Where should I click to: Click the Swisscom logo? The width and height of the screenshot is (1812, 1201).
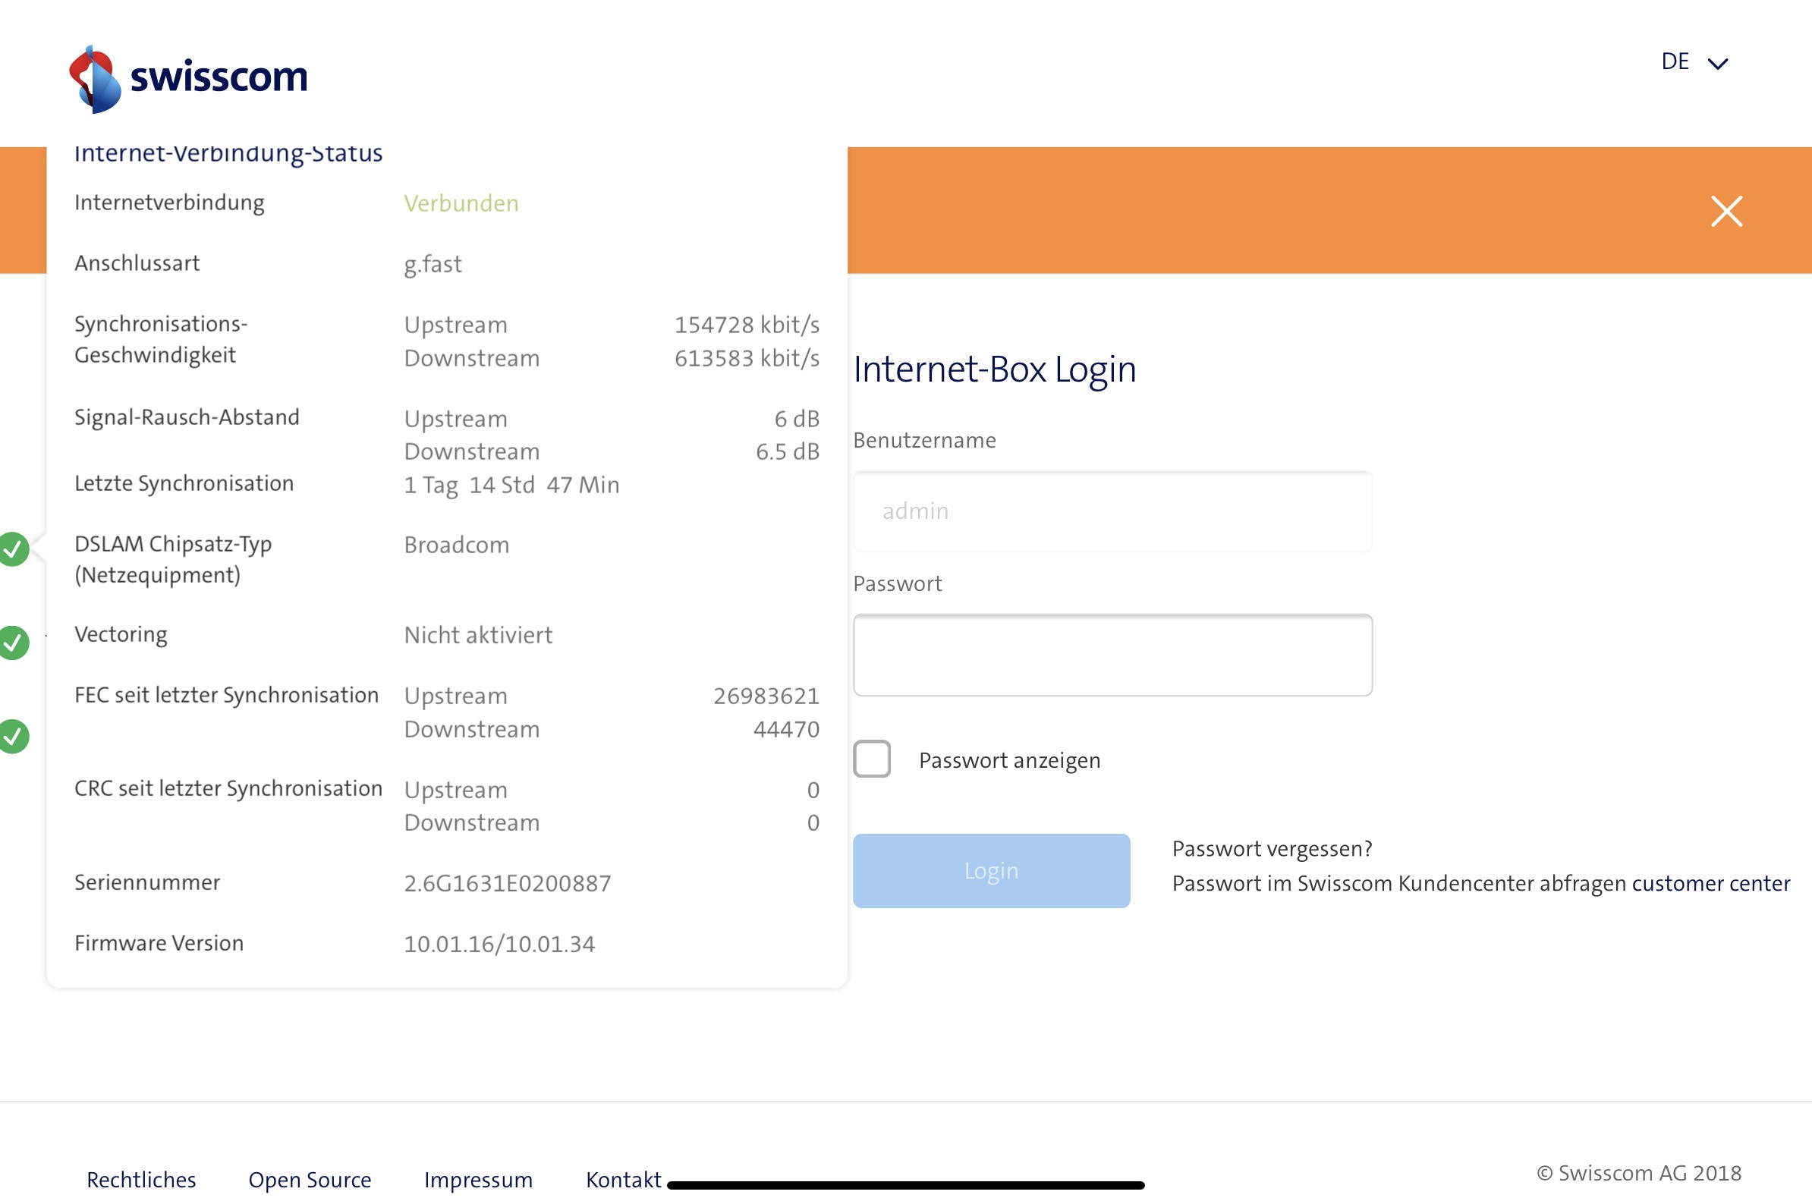point(187,79)
